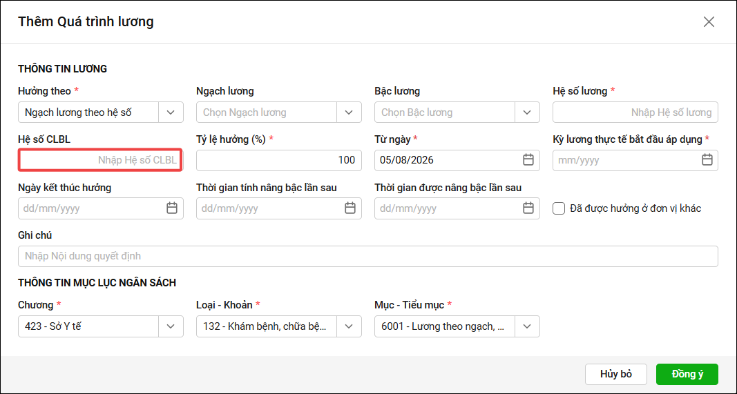Expand the Chương dropdown arrow

pyautogui.click(x=171, y=326)
